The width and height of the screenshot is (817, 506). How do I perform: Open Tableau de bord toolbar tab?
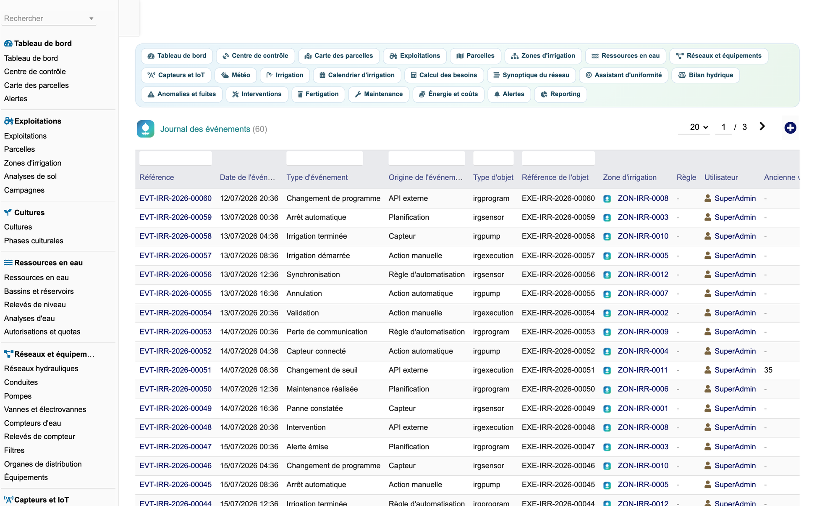(177, 56)
